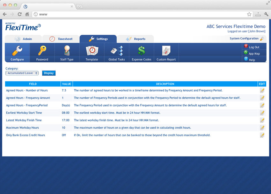Screen dimensions: 271x194
Task: Switch to the Admin tab
Action: [23, 39]
